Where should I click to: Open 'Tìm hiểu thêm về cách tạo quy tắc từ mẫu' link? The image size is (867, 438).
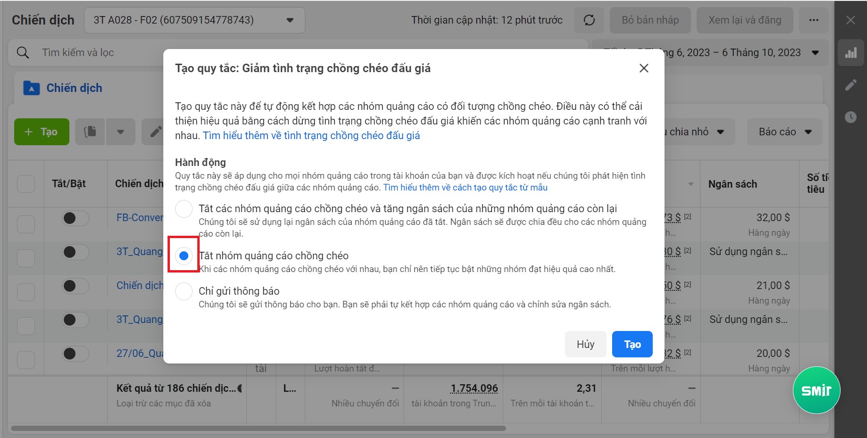pyautogui.click(x=465, y=188)
